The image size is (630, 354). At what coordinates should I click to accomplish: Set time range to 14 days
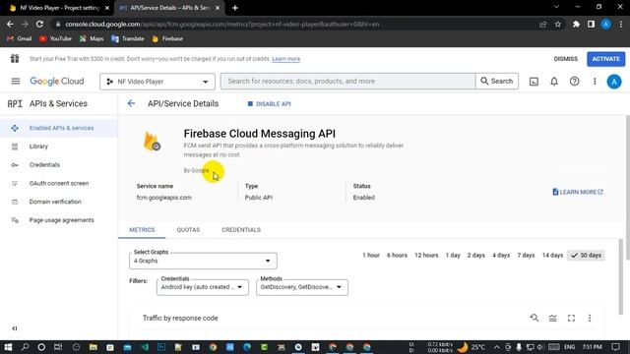click(x=552, y=256)
